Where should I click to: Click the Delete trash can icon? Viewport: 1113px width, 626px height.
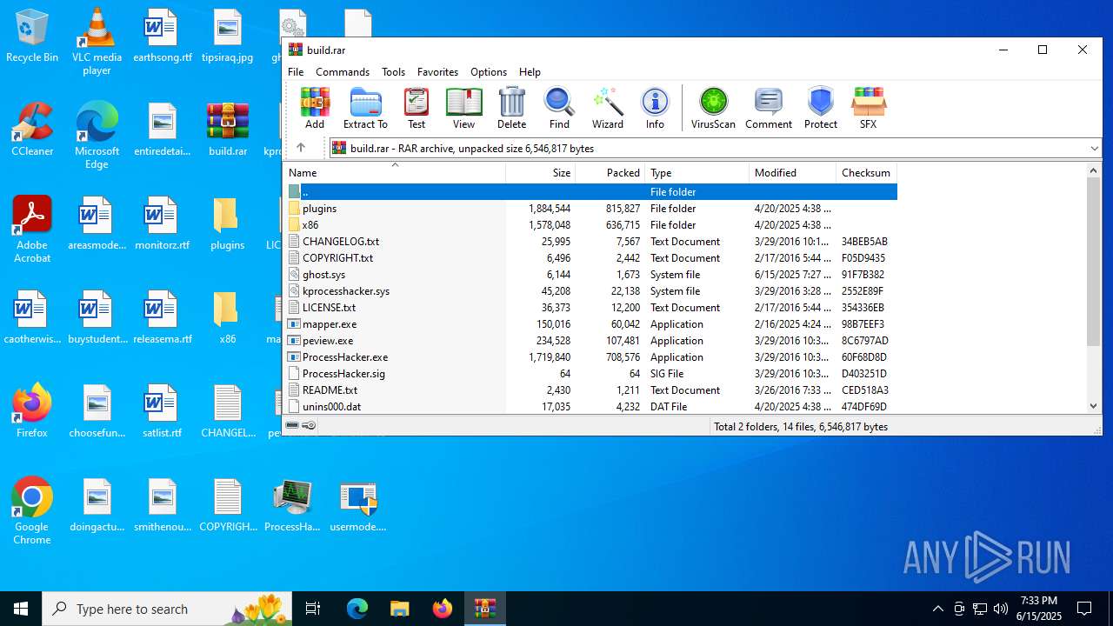(x=511, y=108)
